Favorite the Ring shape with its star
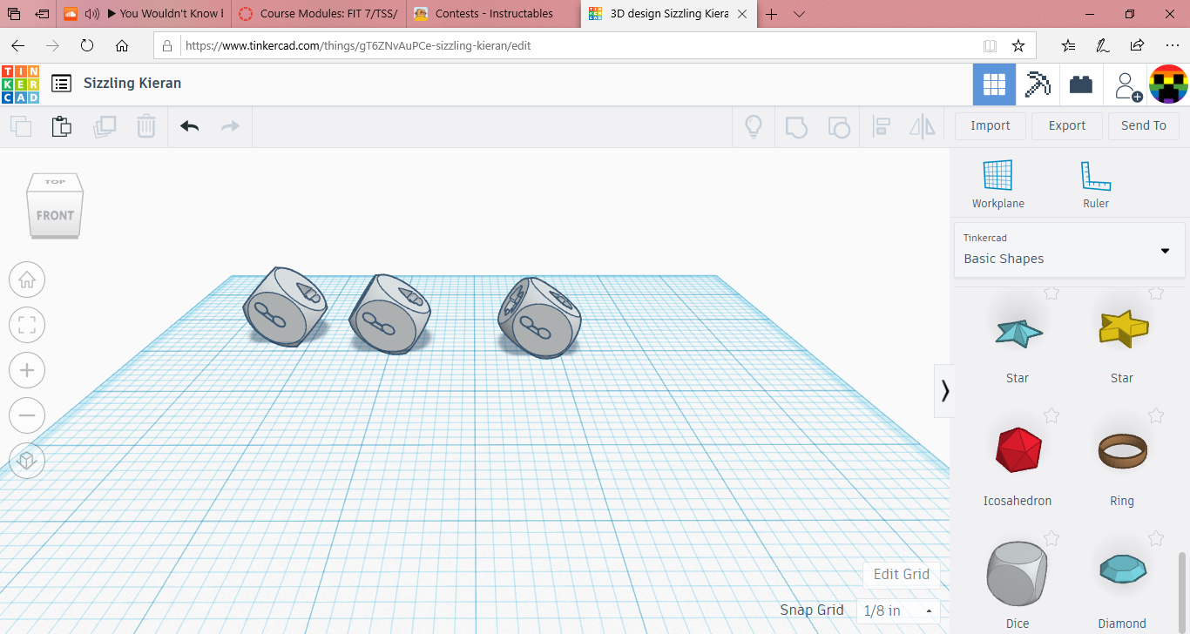Image resolution: width=1190 pixels, height=634 pixels. [1156, 415]
